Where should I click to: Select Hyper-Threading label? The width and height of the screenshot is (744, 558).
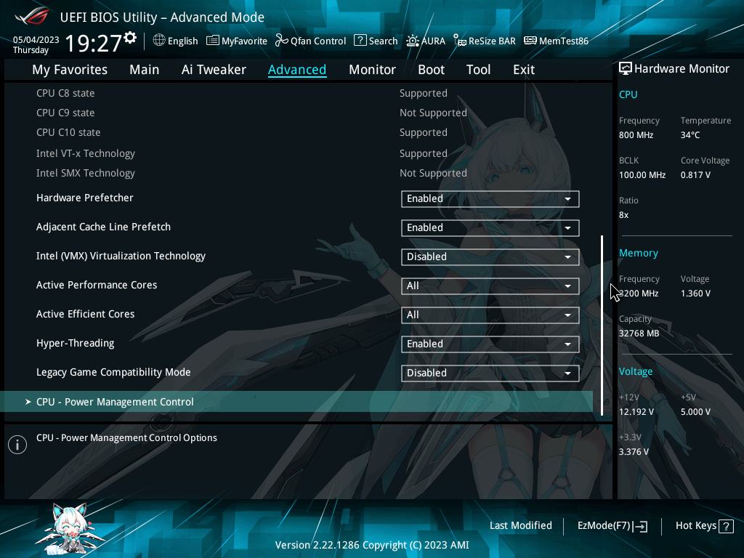(x=76, y=343)
